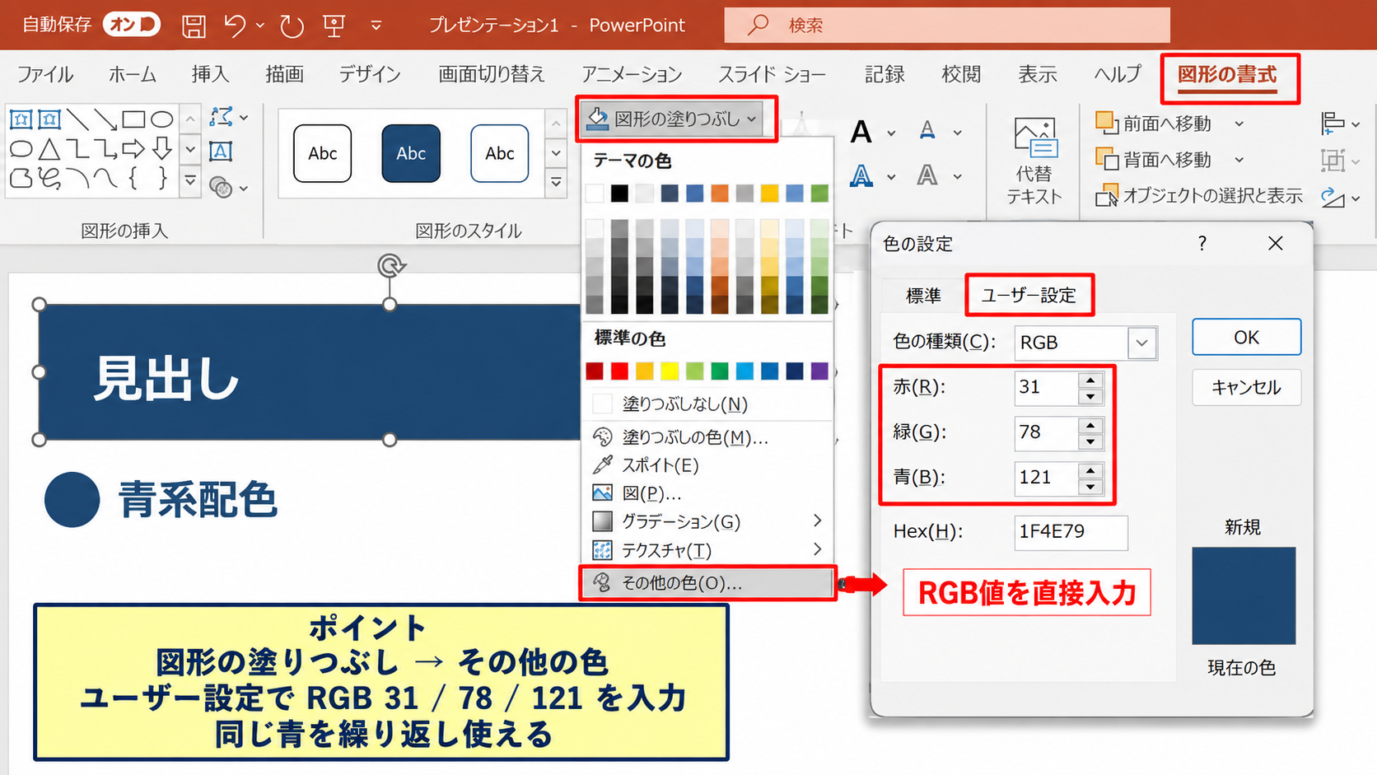Switch to the ホーム tab

point(133,75)
